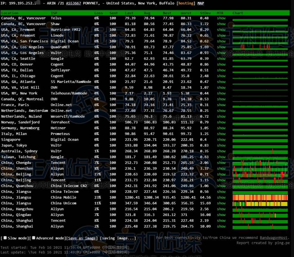Click the Loss column header
The height and width of the screenshot is (257, 294).
tap(98, 13)
